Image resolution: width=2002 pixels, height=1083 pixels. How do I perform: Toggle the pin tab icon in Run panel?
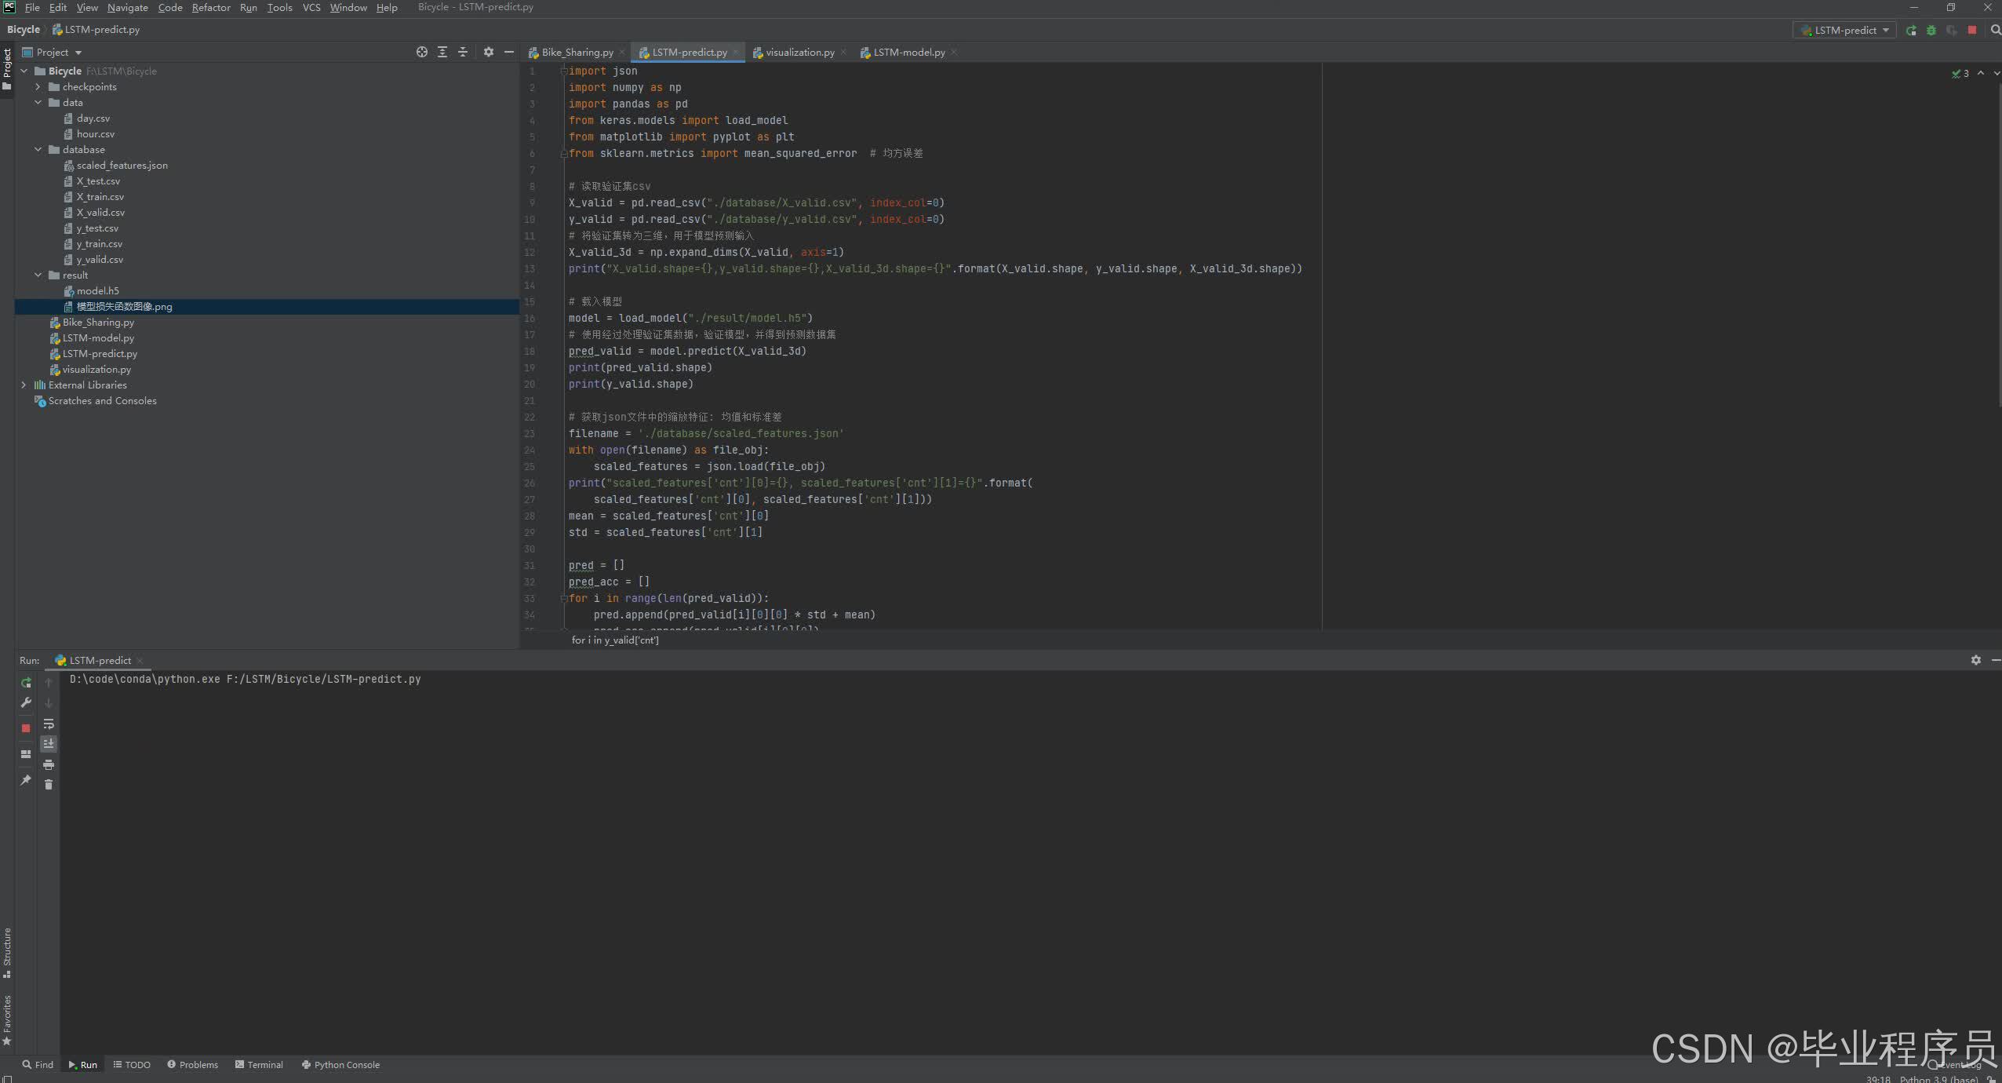click(x=26, y=780)
